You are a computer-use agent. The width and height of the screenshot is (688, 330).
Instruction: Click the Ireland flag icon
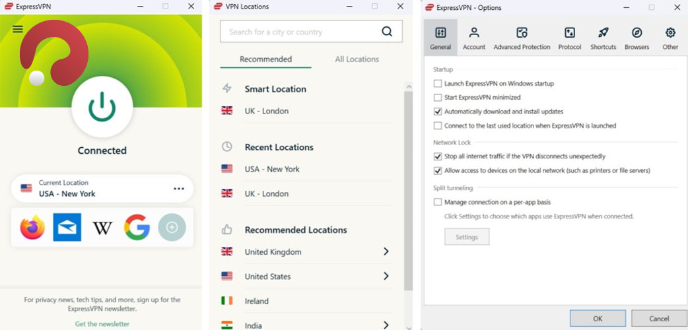(x=227, y=301)
